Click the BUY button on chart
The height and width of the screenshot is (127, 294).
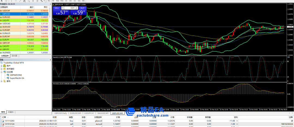coord(82,8)
